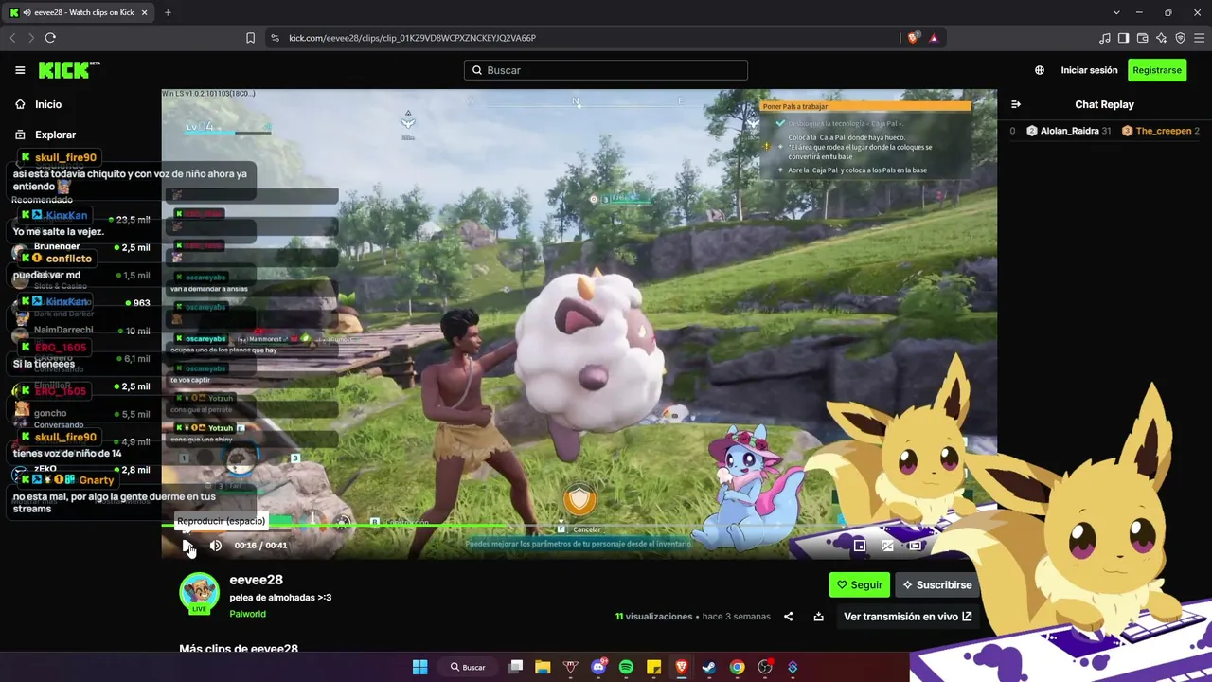Open Sticky Notes from the taskbar
Screen dimensions: 1212x682
tap(653, 667)
